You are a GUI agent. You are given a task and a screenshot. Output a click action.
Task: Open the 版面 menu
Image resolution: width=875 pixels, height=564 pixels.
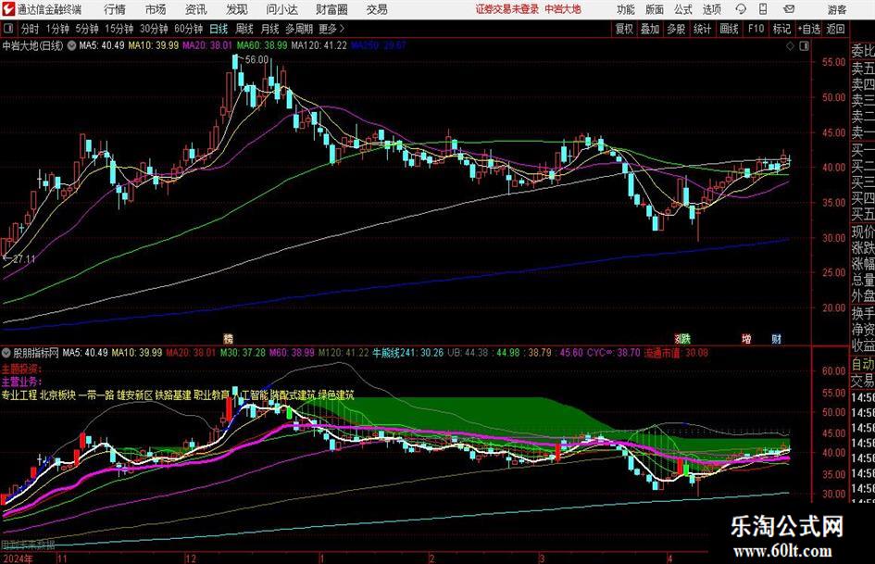[x=655, y=9]
